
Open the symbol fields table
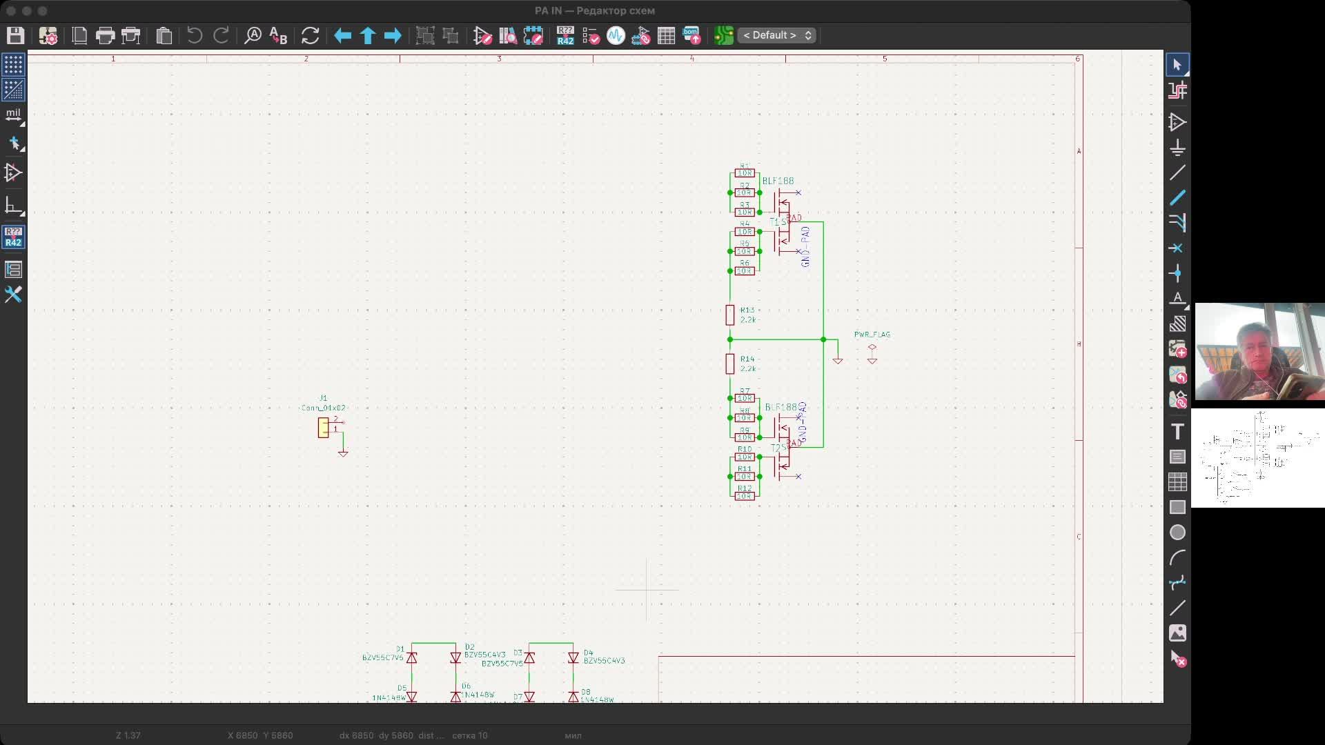pos(665,35)
